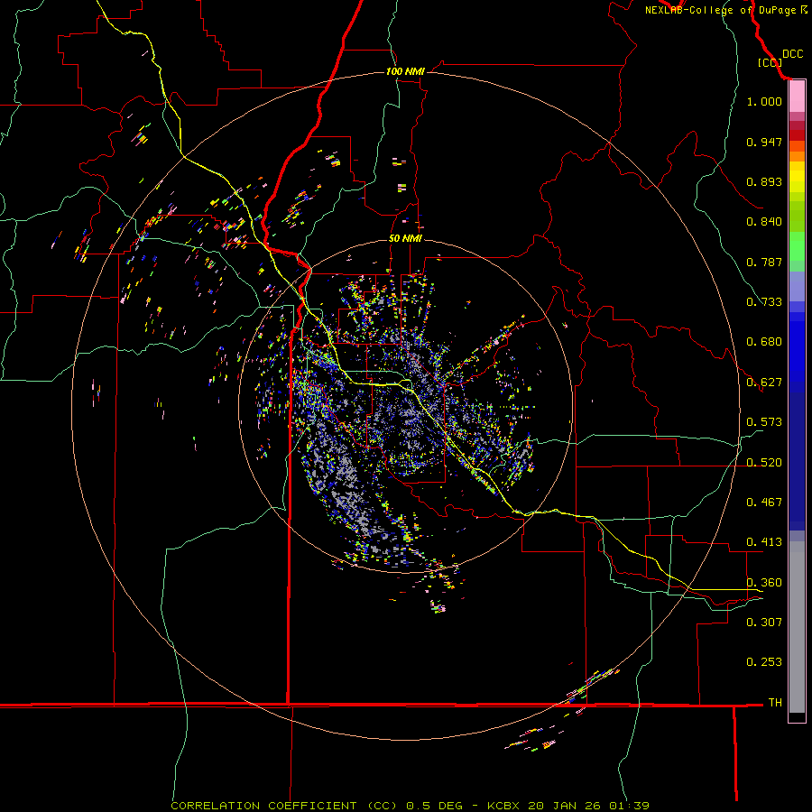Click the 1.000 scale value
This screenshot has height=812, width=812.
(764, 101)
